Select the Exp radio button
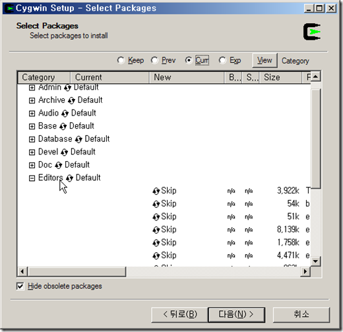Viewport: 343px width, 332px height. [222, 60]
